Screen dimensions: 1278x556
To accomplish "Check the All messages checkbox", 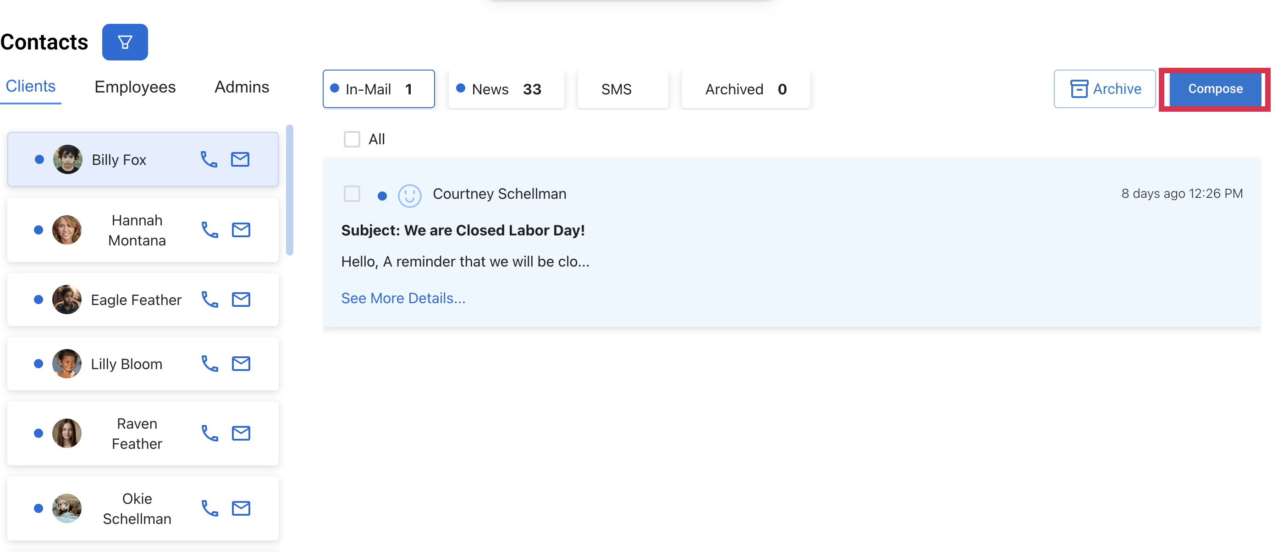I will 352,139.
